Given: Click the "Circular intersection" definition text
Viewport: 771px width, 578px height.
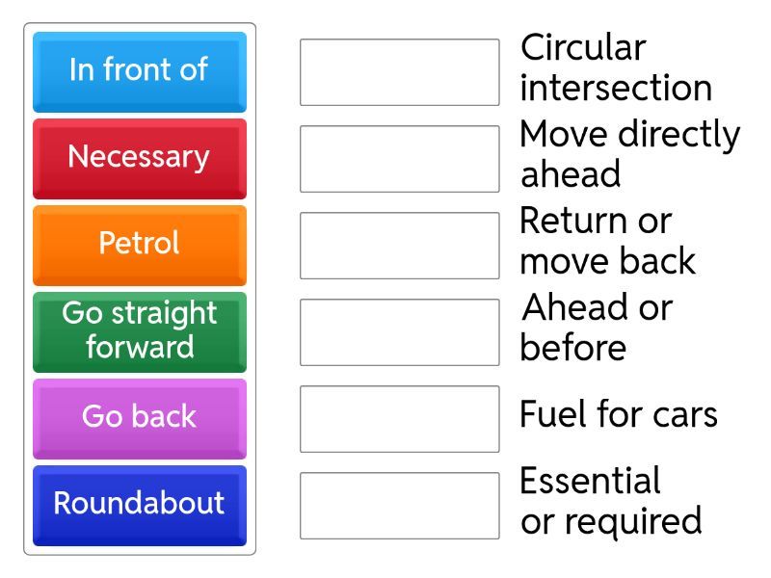Looking at the screenshot, I should click(616, 67).
